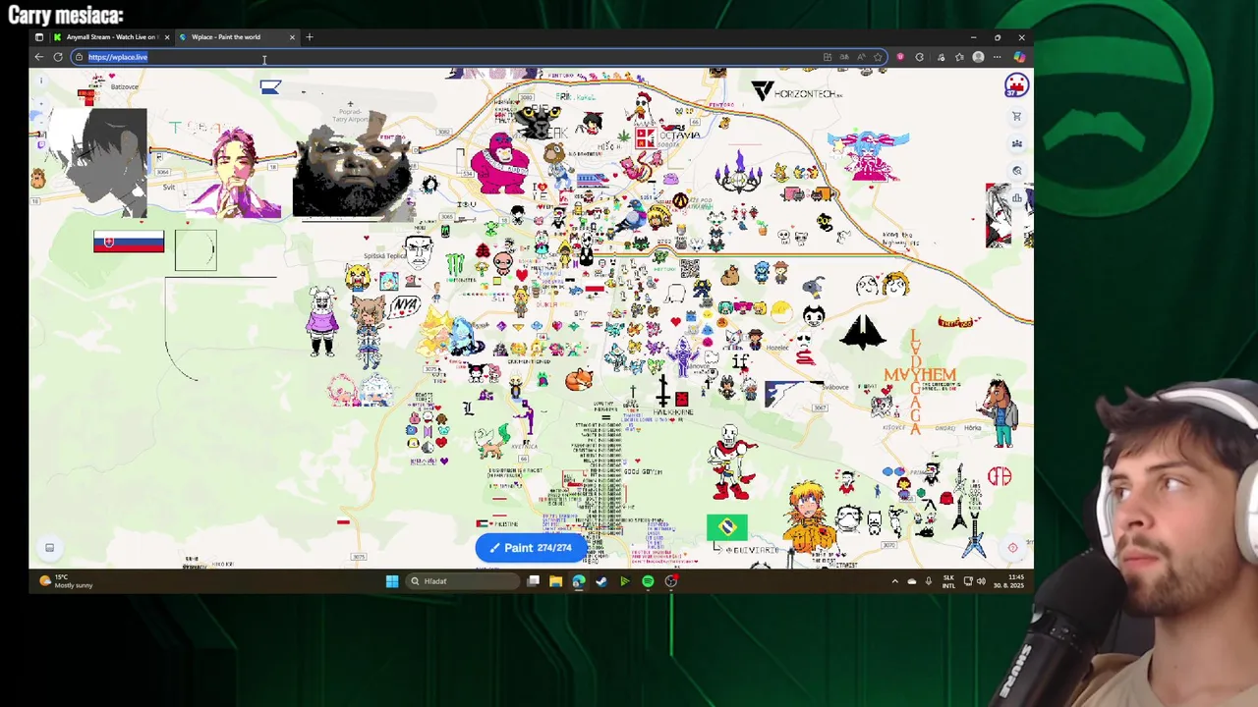Open the browser profile avatar
The image size is (1258, 707).
978,57
